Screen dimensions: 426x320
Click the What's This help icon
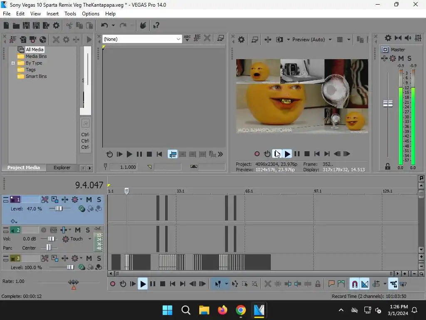click(x=156, y=25)
